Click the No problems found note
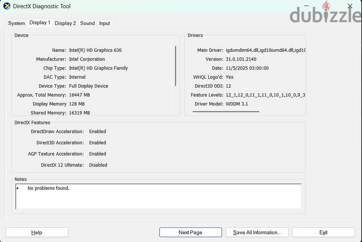This screenshot has height=242, width=362. tap(48, 188)
